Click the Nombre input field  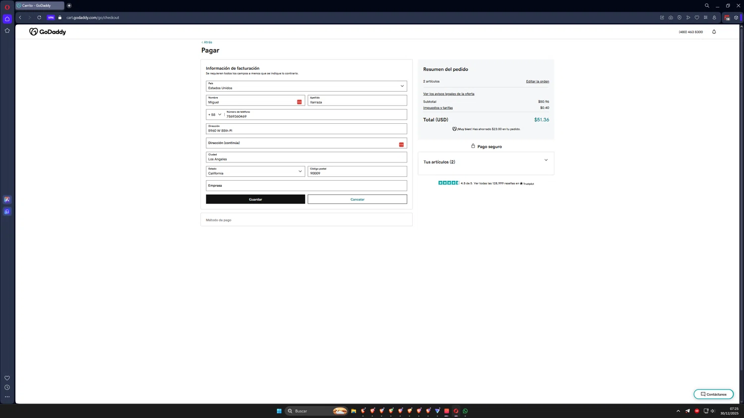255,101
